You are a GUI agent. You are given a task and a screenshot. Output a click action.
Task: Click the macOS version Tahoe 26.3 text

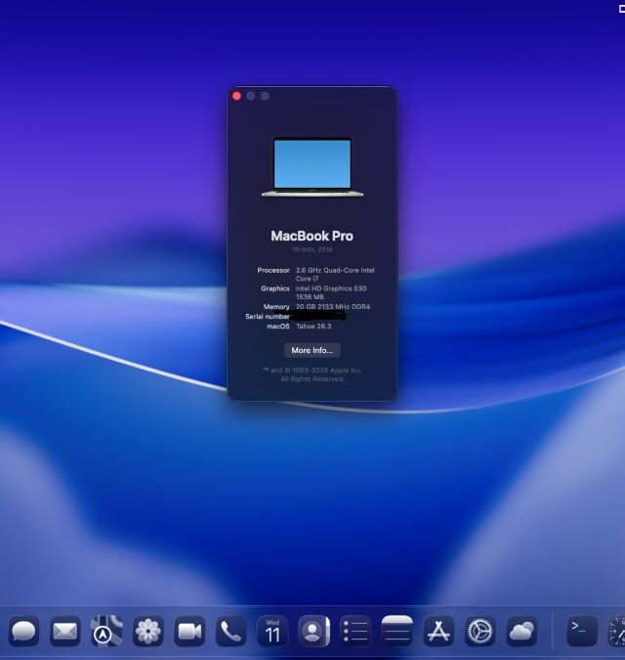click(313, 327)
